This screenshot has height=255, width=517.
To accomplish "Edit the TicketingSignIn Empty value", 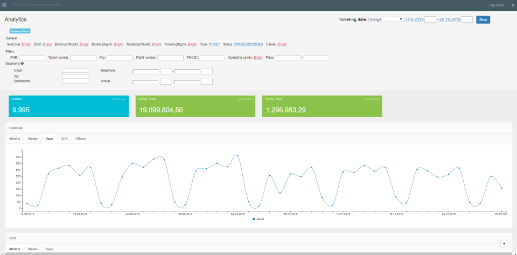I will (x=192, y=44).
